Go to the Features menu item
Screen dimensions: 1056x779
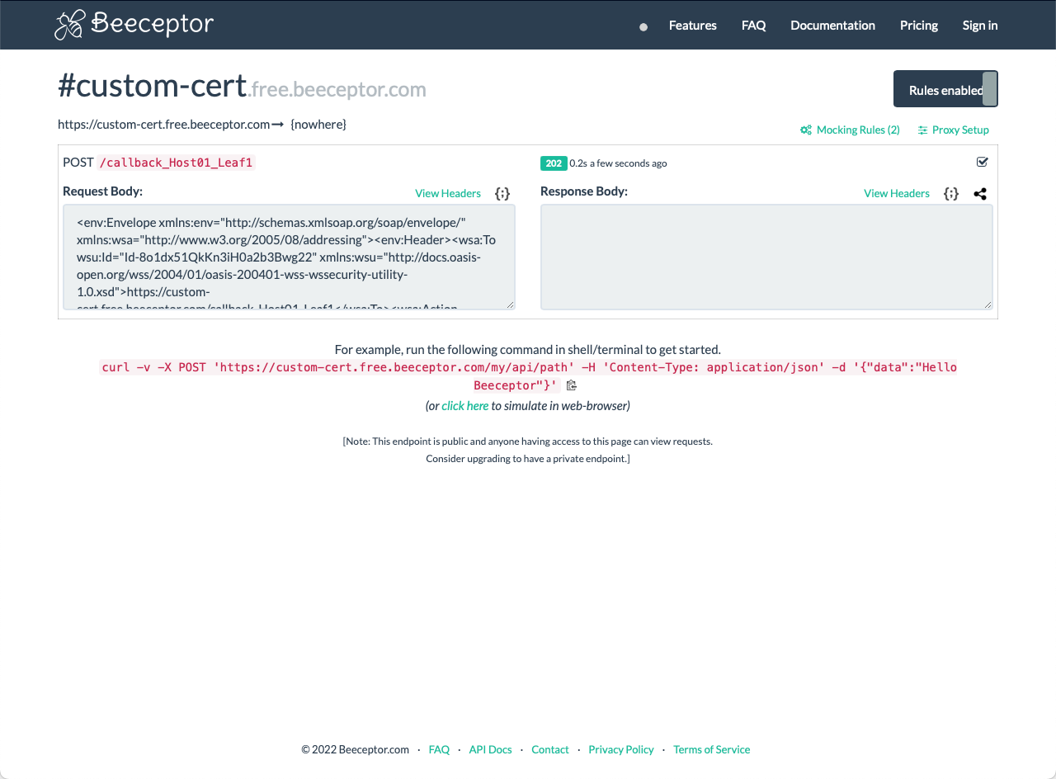click(692, 25)
